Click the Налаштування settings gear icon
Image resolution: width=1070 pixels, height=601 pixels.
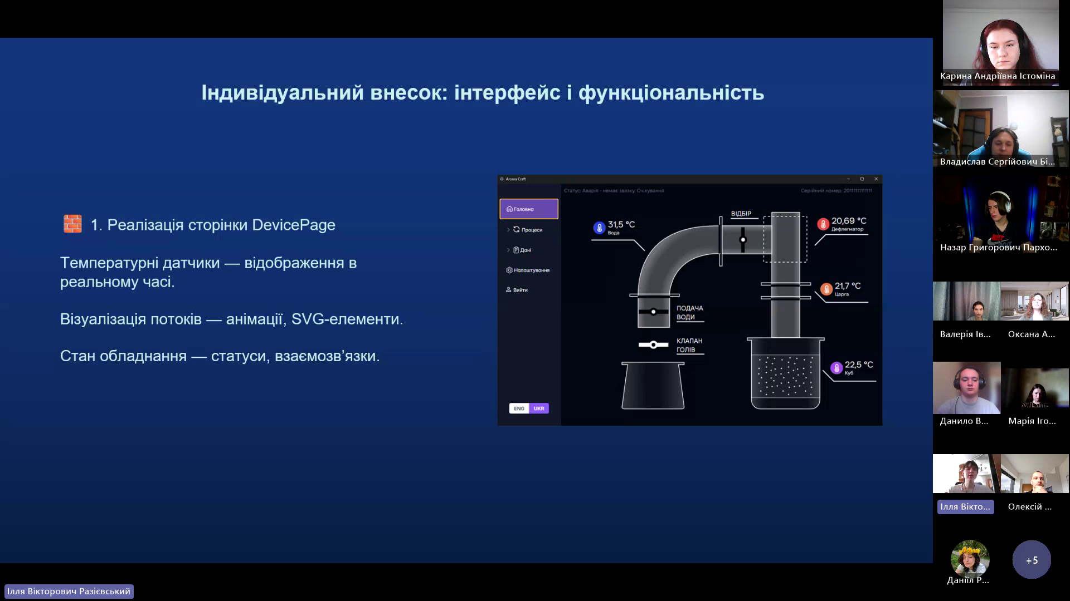pos(509,270)
